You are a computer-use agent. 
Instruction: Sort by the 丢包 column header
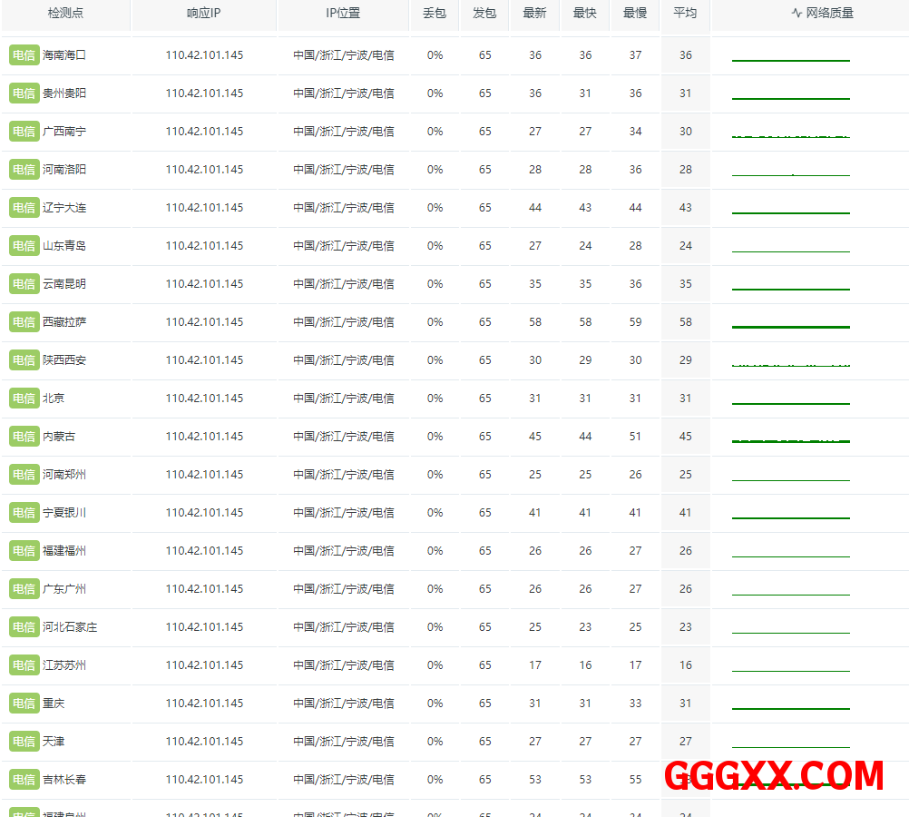(435, 14)
